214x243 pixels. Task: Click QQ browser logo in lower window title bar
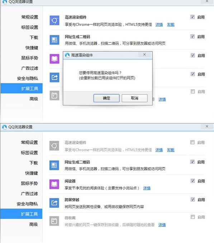click(4, 127)
